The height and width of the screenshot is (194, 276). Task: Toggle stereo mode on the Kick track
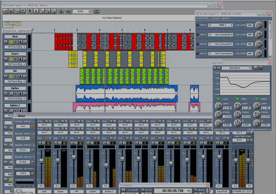(x=11, y=42)
